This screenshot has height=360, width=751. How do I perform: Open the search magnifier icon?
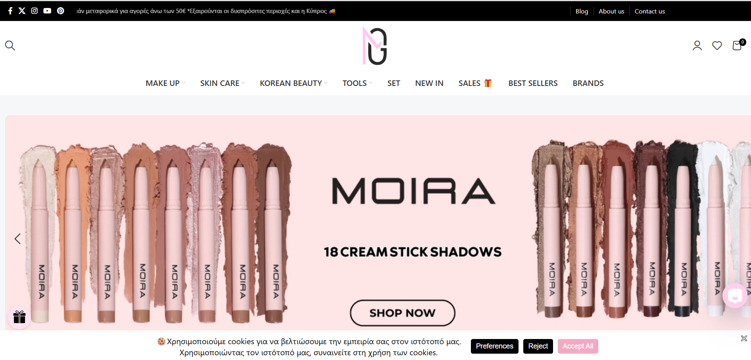pyautogui.click(x=10, y=46)
